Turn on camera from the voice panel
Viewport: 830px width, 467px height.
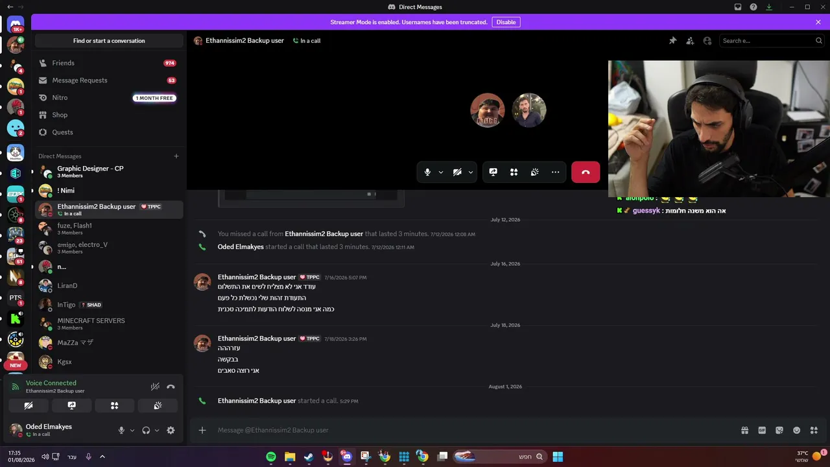pos(29,406)
